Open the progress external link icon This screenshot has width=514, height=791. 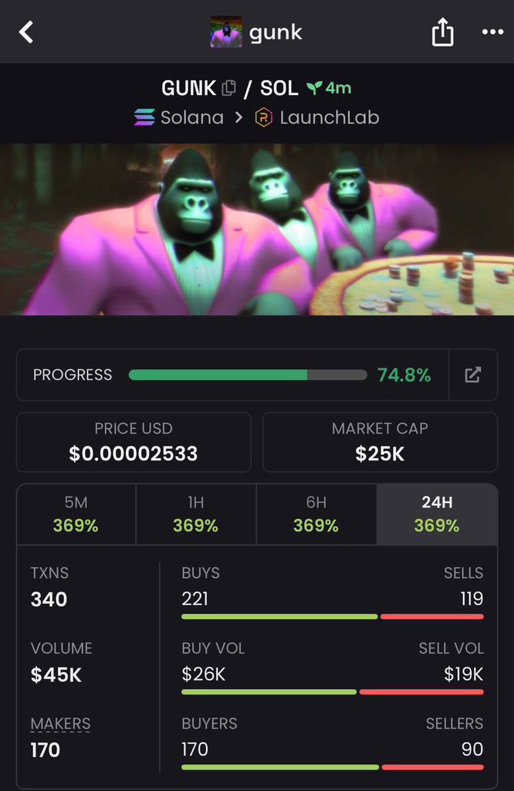(x=472, y=375)
